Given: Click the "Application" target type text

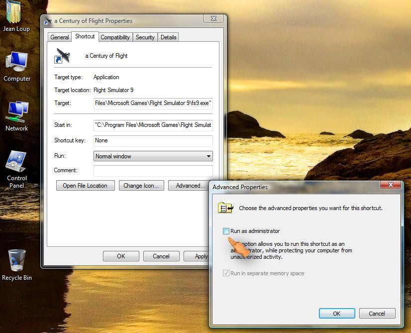Looking at the screenshot, I should coord(106,77).
